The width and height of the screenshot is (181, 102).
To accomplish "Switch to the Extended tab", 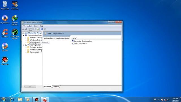I will click(48, 87).
